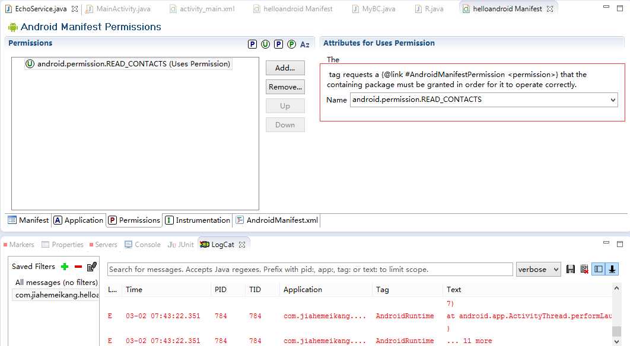Open the Properties view tab

point(63,245)
